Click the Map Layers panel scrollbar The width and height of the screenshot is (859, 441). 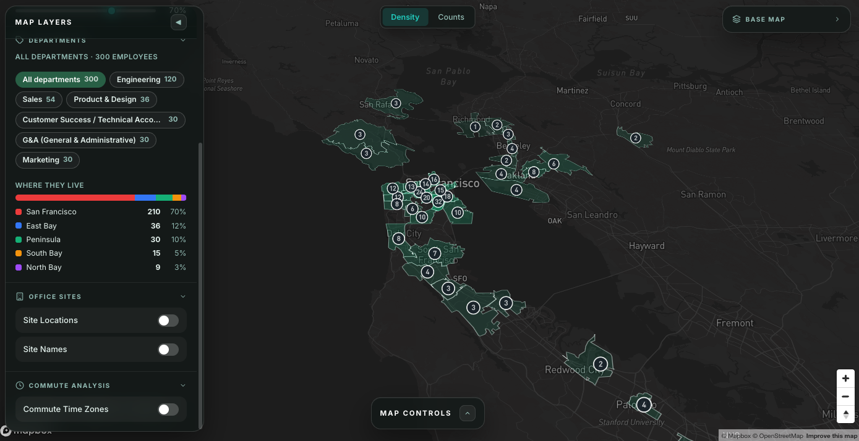coord(199,285)
